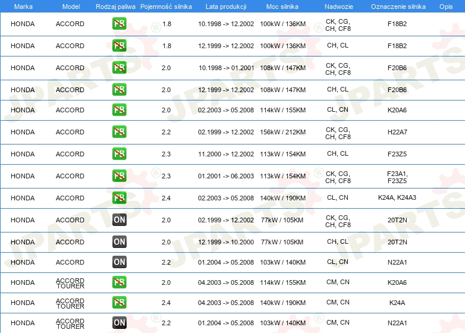Click the PB icon in the 11.2000 -> 12.2002 row

(x=119, y=154)
